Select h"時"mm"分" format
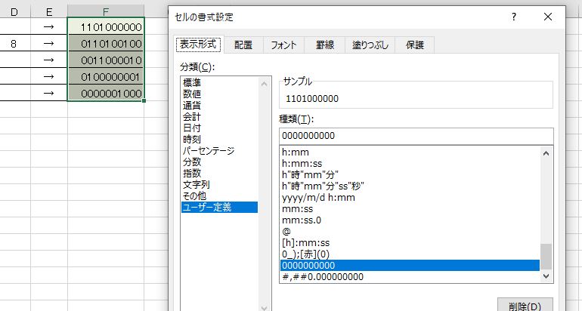 click(x=410, y=174)
